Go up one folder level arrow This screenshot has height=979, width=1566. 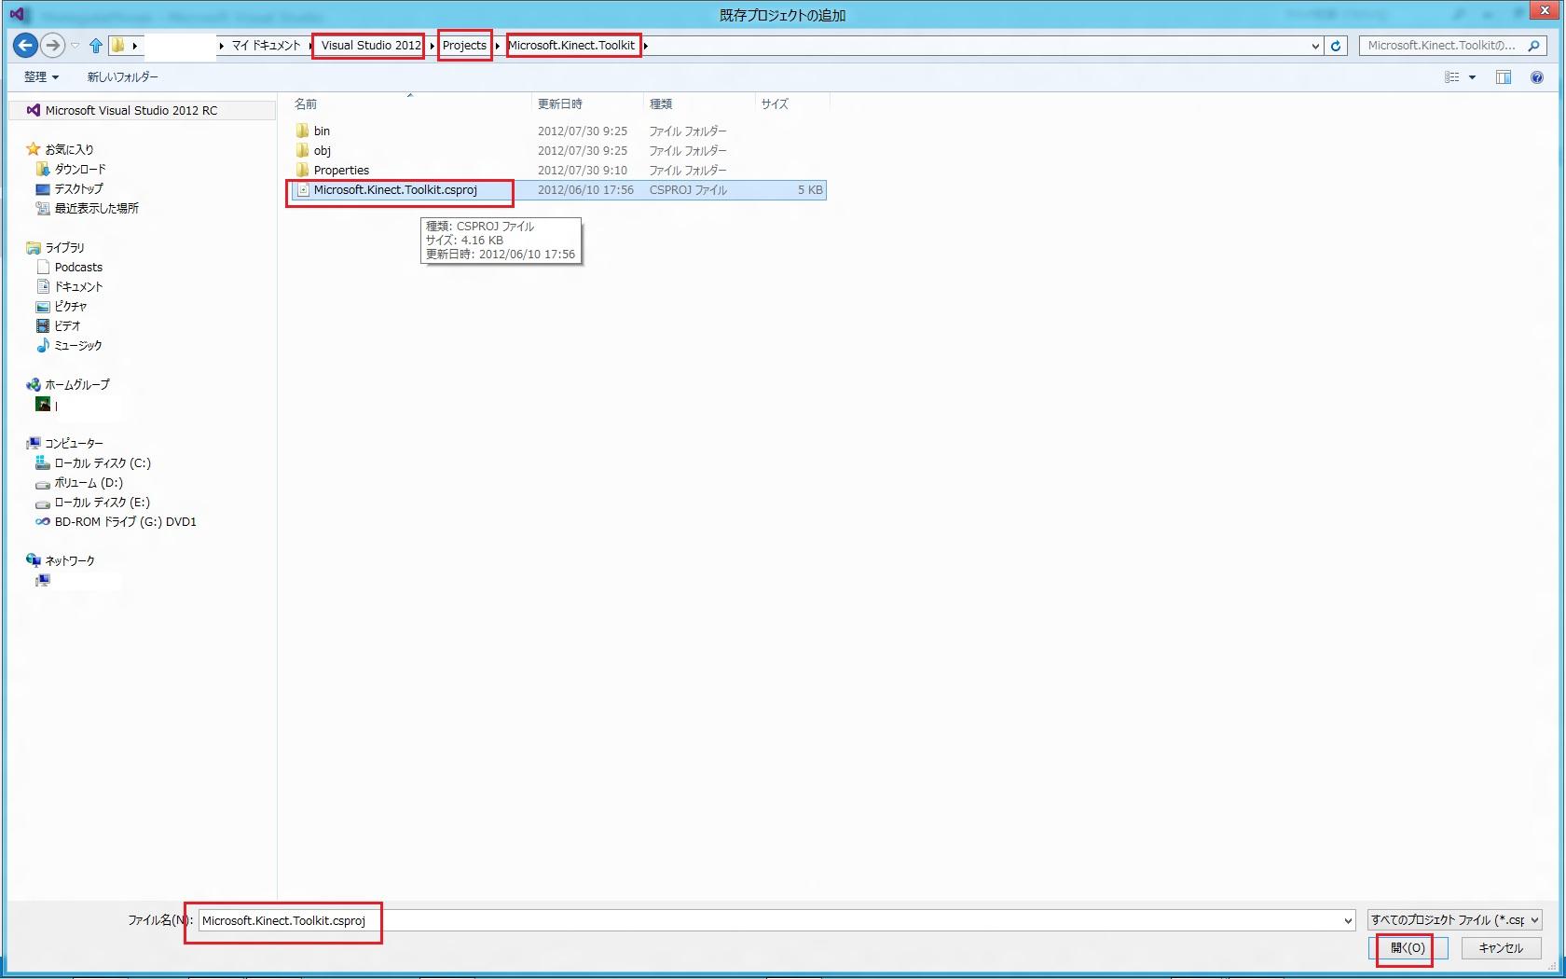(x=95, y=45)
